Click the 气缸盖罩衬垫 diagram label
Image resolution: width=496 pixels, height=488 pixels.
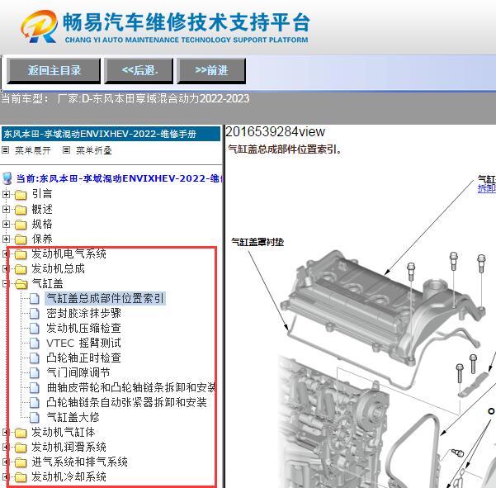point(257,243)
